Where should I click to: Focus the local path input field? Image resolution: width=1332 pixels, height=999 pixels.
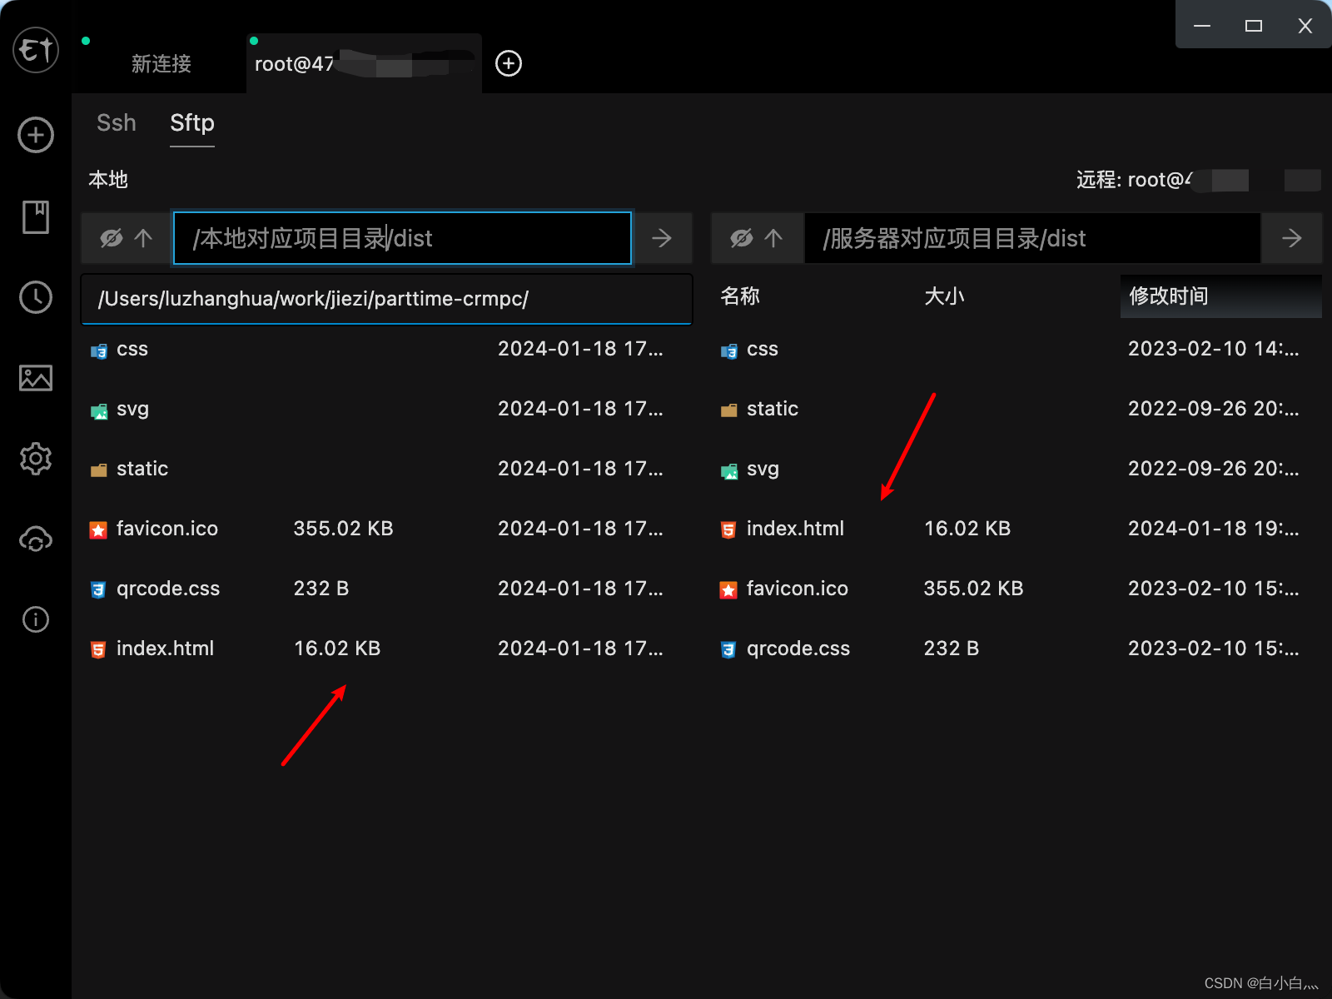click(x=402, y=238)
